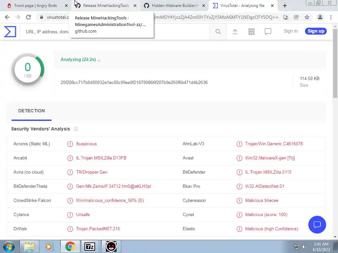The height and width of the screenshot is (253, 338).
Task: Open a new browser tab
Action: [x=285, y=6]
